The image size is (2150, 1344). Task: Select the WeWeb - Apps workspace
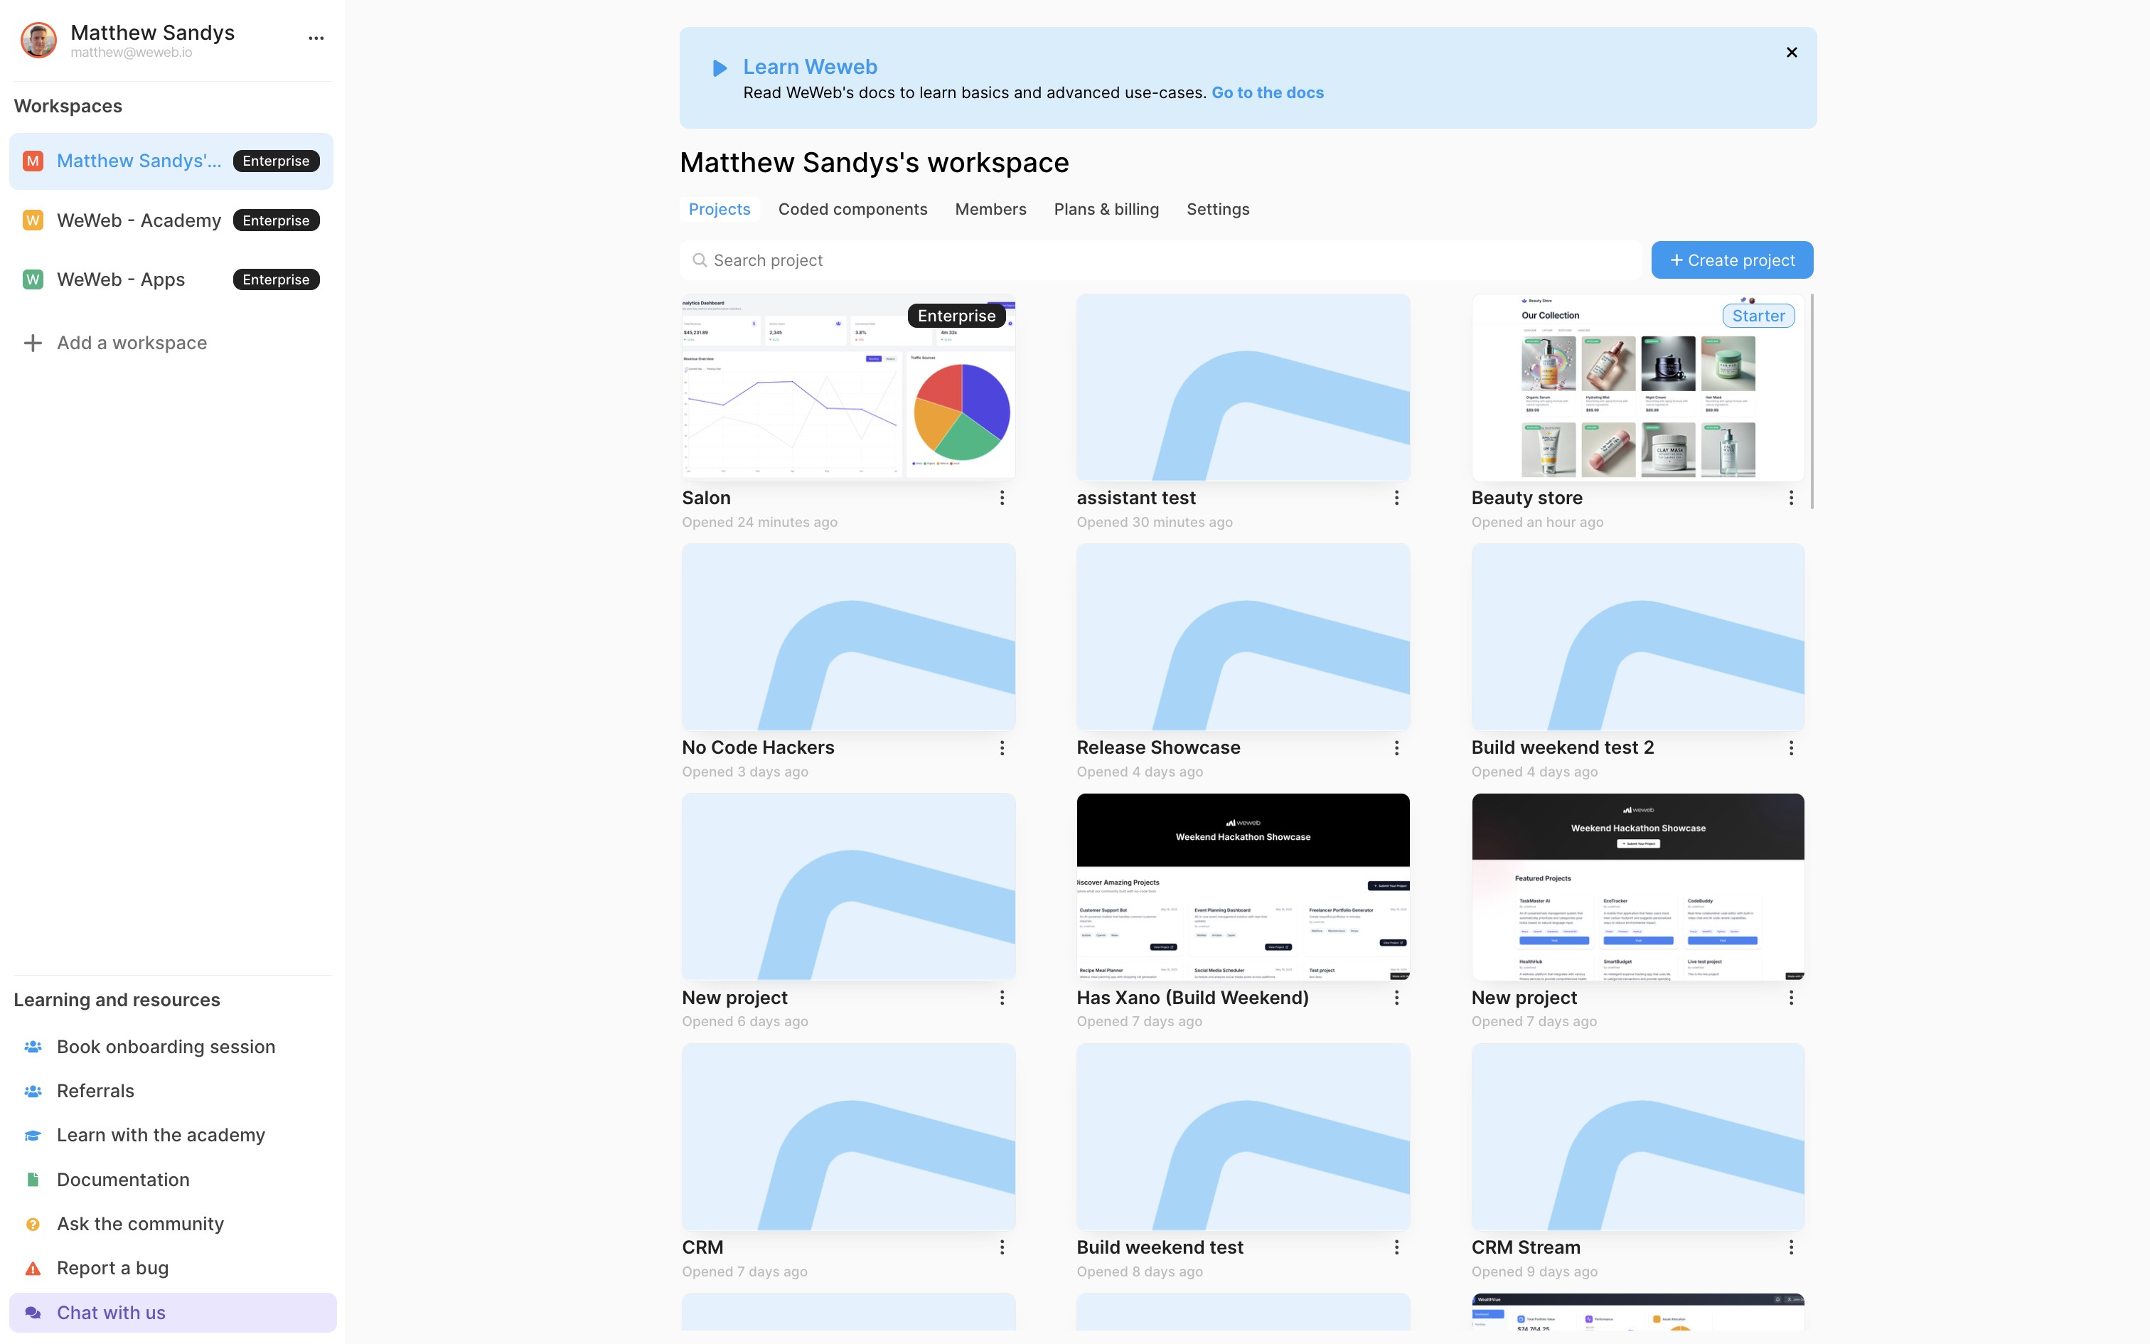(x=171, y=279)
